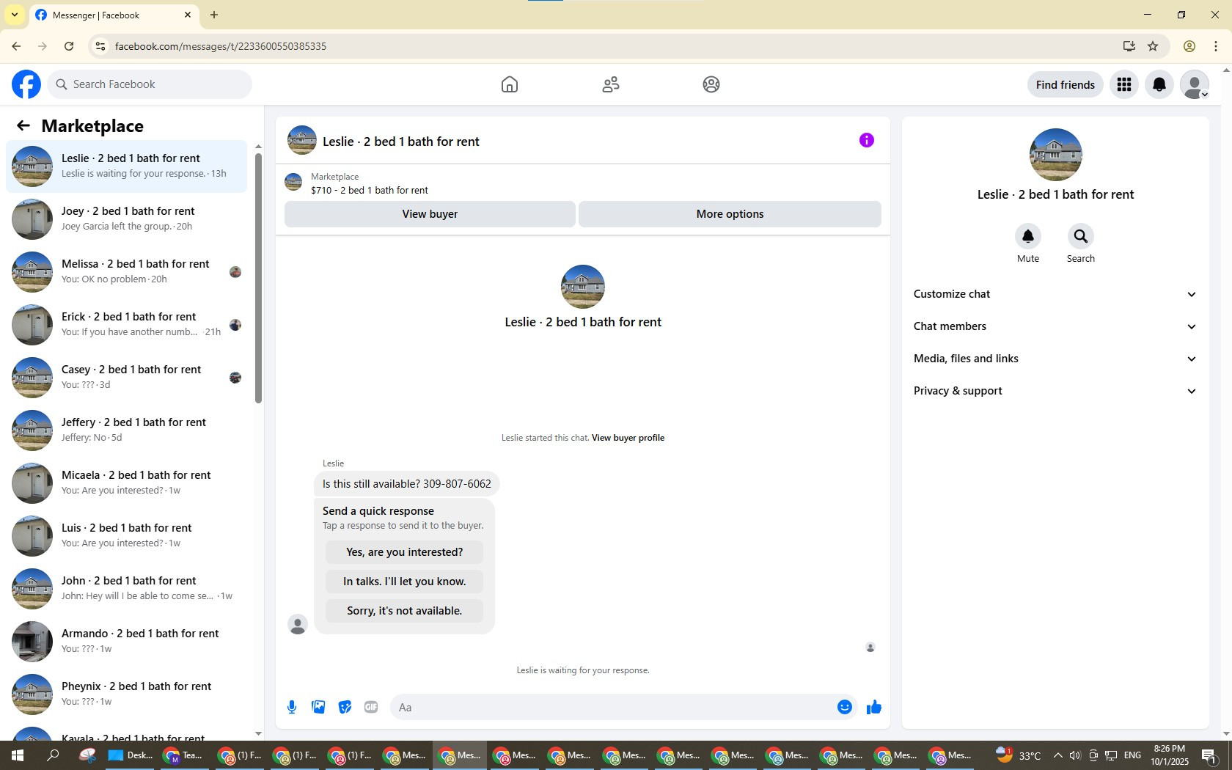
Task: Open the Jeffery 2 bed 1 bath conversation
Action: (128, 430)
